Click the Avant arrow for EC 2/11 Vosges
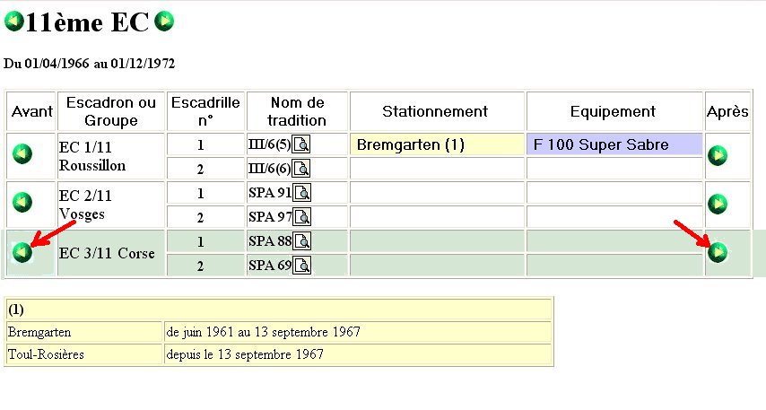This screenshot has width=766, height=410. 22,202
